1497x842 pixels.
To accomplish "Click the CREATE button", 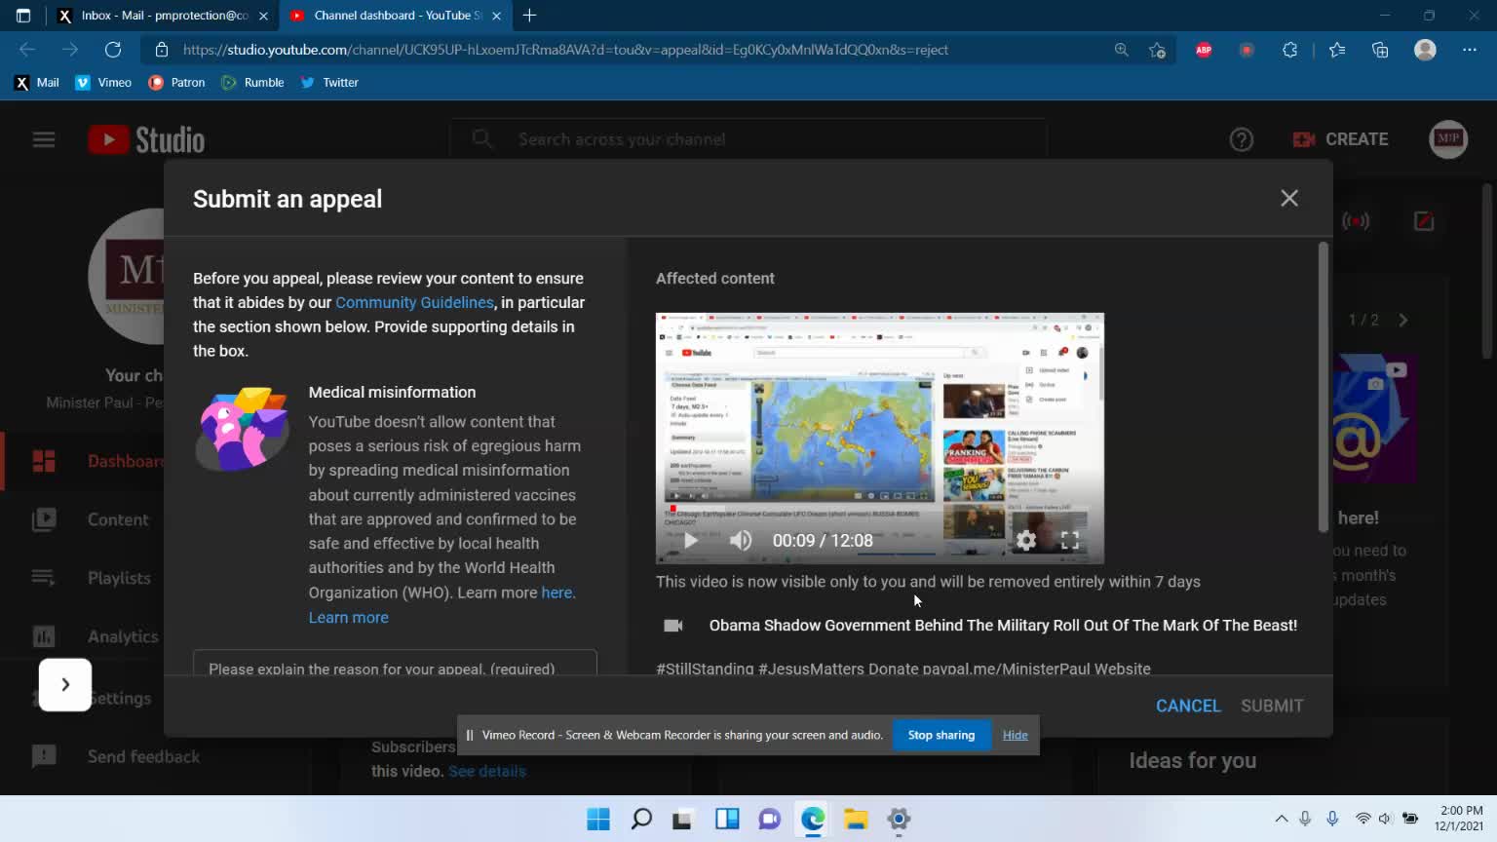I will pos(1340,139).
